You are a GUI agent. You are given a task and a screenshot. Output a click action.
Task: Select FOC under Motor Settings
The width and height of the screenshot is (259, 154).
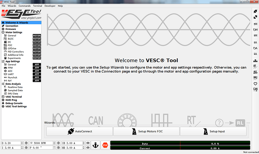coord(10,45)
